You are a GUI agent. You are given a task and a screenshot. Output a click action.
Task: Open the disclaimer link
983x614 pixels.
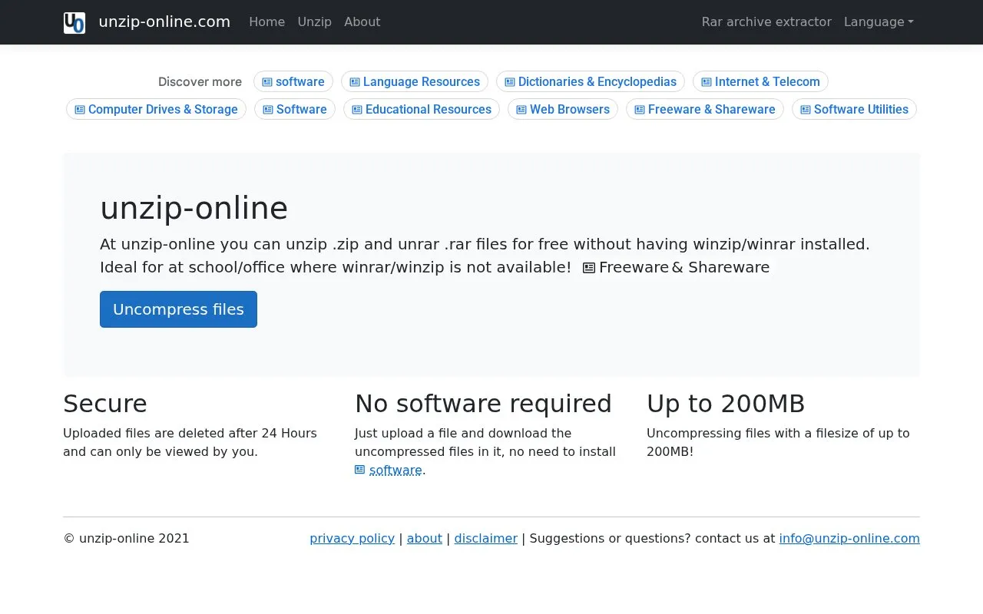(486, 538)
